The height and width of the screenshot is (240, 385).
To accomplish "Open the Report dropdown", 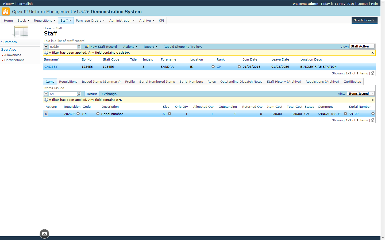I will [151, 47].
